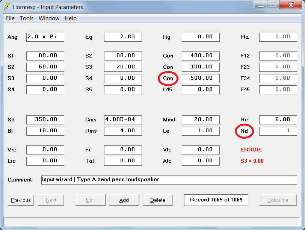Image resolution: width=305 pixels, height=230 pixels.
Task: Click the Add record button
Action: [x=124, y=200]
